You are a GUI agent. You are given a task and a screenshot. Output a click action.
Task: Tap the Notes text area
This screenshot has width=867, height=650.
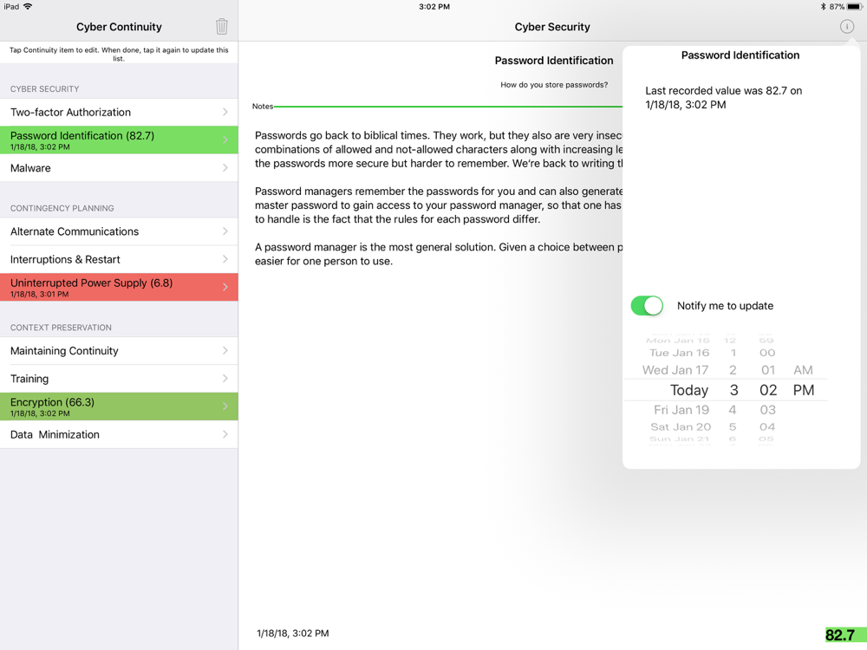click(x=439, y=198)
